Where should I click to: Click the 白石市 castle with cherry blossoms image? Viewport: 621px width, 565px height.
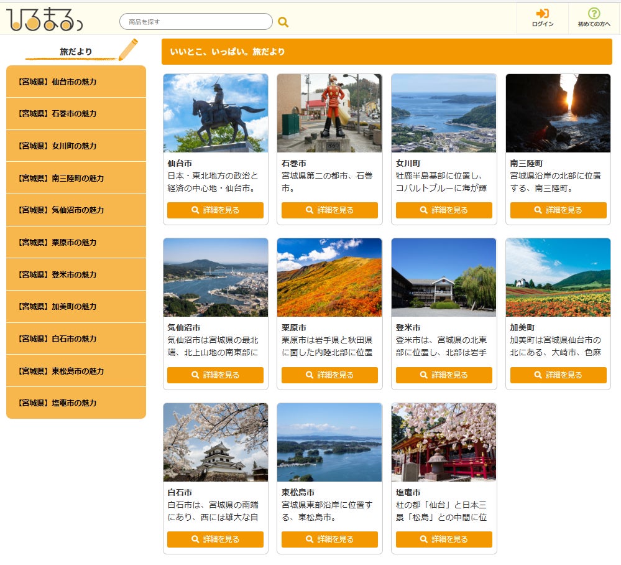pos(215,442)
